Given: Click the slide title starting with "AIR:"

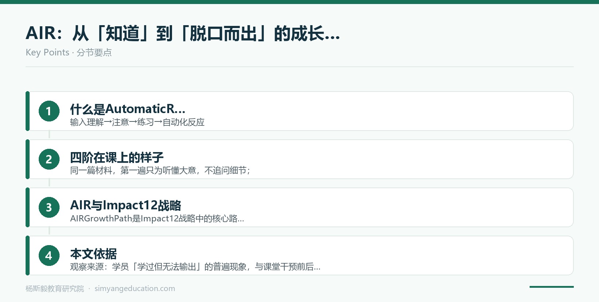Looking at the screenshot, I should [183, 33].
